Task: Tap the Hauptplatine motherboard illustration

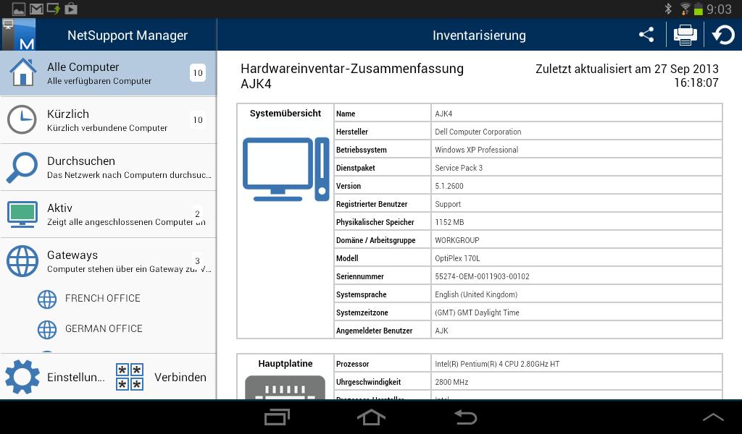Action: click(285, 387)
